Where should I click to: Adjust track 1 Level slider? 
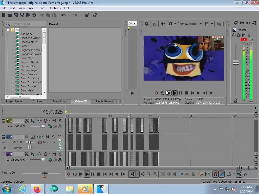[x=43, y=126]
